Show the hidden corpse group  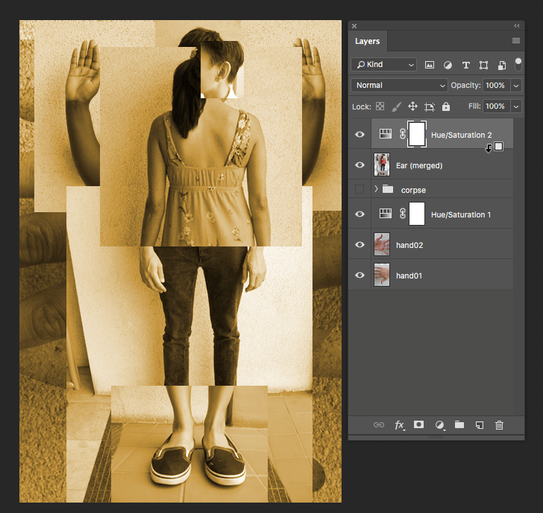[x=360, y=189]
